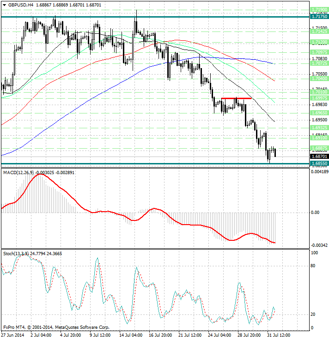Select the Stochastic 100 scale label
This screenshot has width=329, height=339.
[315, 253]
